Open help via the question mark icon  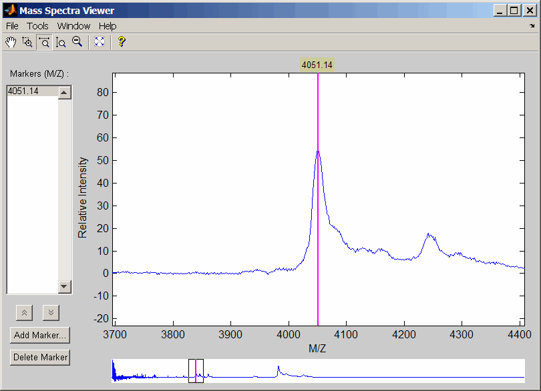coord(122,43)
